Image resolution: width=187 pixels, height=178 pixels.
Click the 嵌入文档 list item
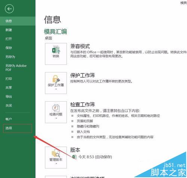(83, 132)
